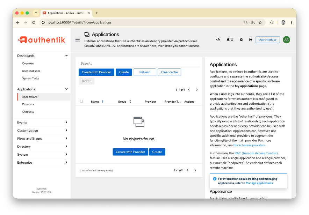This screenshot has height=215, width=309.
Task: Close the Applications browser tab
Action: click(89, 13)
